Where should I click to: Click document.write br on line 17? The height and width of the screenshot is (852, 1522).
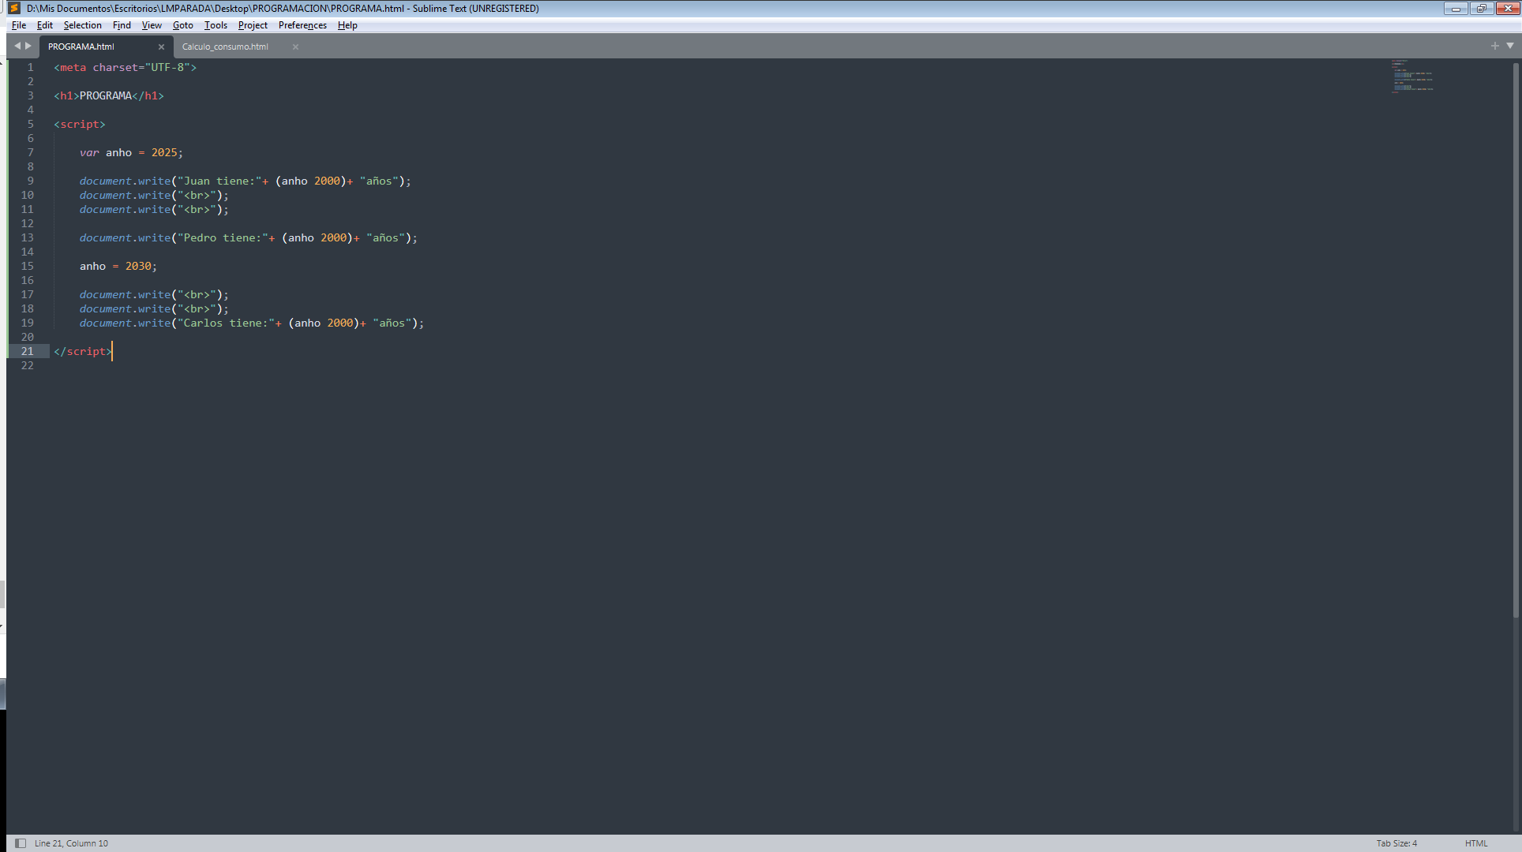pos(154,294)
